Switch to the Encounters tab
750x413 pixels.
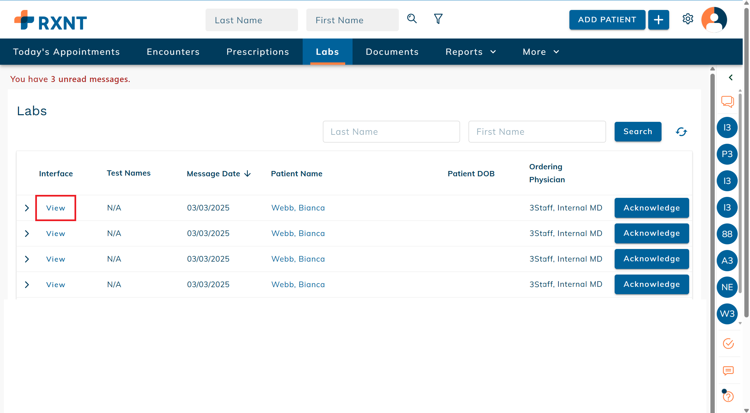[x=173, y=52]
